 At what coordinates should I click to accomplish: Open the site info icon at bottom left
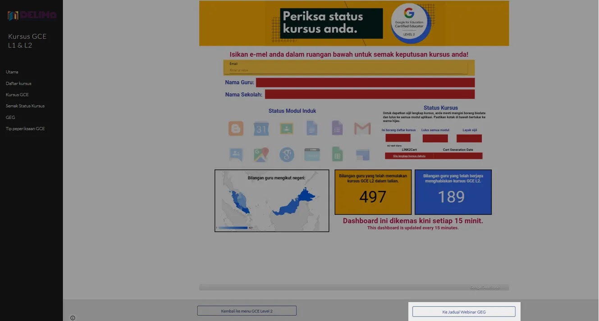pos(73,318)
